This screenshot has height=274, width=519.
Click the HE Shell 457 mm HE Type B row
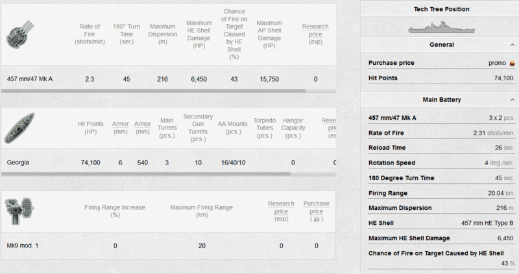pos(441,223)
